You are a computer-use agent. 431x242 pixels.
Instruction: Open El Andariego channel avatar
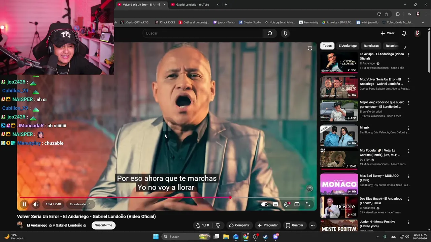point(20,225)
